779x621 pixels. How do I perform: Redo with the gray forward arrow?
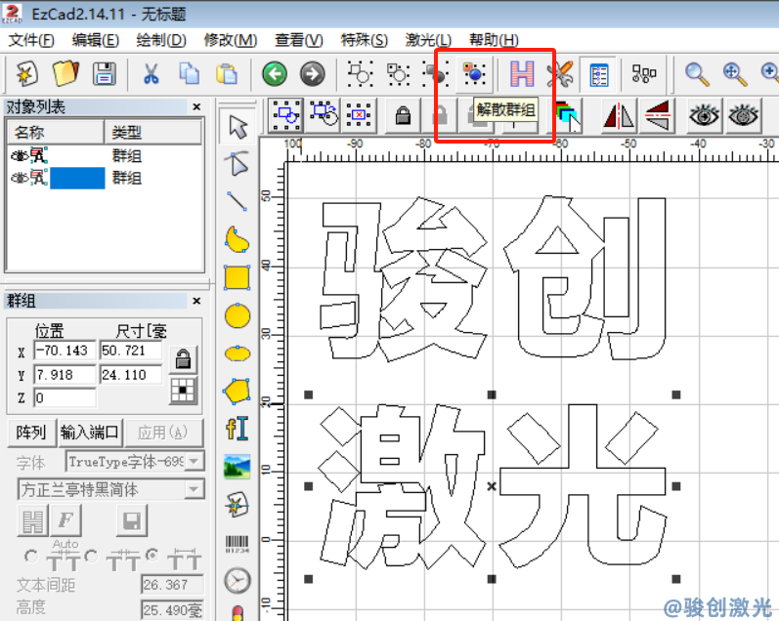tap(313, 74)
